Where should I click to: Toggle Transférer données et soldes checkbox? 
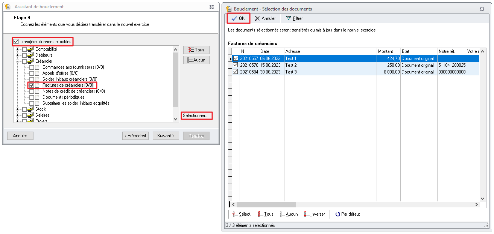click(x=16, y=42)
